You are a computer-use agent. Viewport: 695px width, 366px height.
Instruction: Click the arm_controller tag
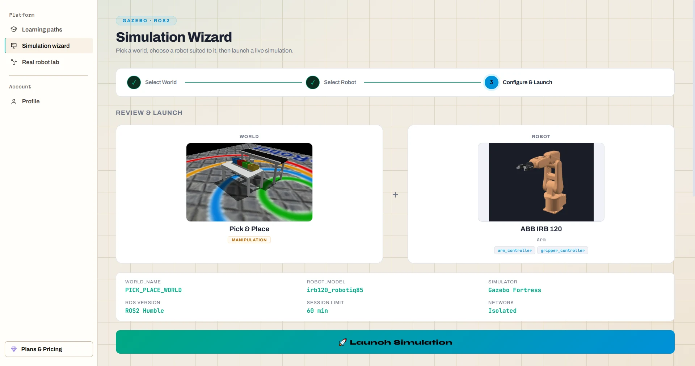(x=515, y=250)
